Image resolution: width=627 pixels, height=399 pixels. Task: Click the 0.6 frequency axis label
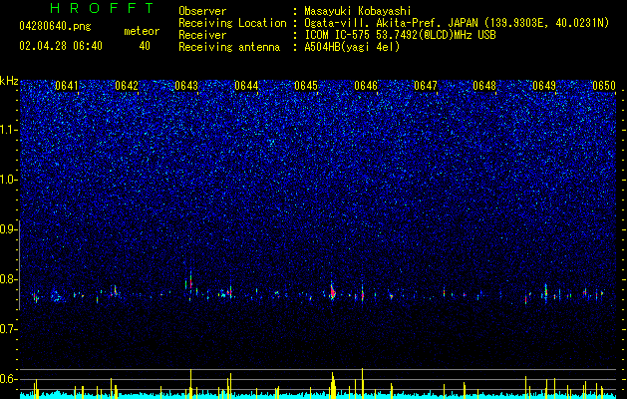click(9, 379)
